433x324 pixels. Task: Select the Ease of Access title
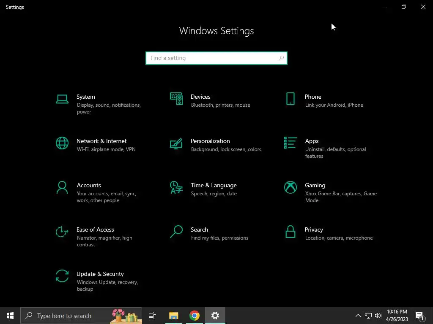pyautogui.click(x=95, y=230)
